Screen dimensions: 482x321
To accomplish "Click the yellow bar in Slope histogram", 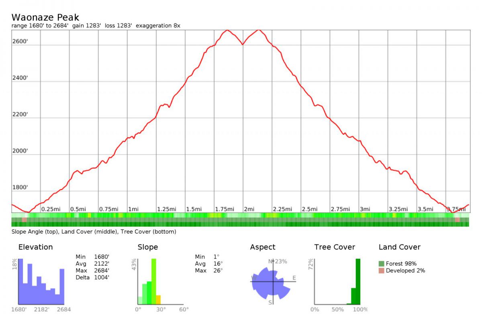I will [x=158, y=300].
